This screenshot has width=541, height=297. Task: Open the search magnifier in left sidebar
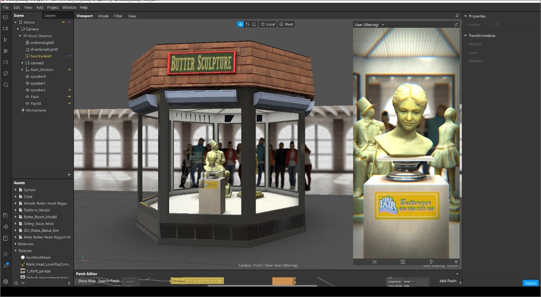click(x=6, y=85)
